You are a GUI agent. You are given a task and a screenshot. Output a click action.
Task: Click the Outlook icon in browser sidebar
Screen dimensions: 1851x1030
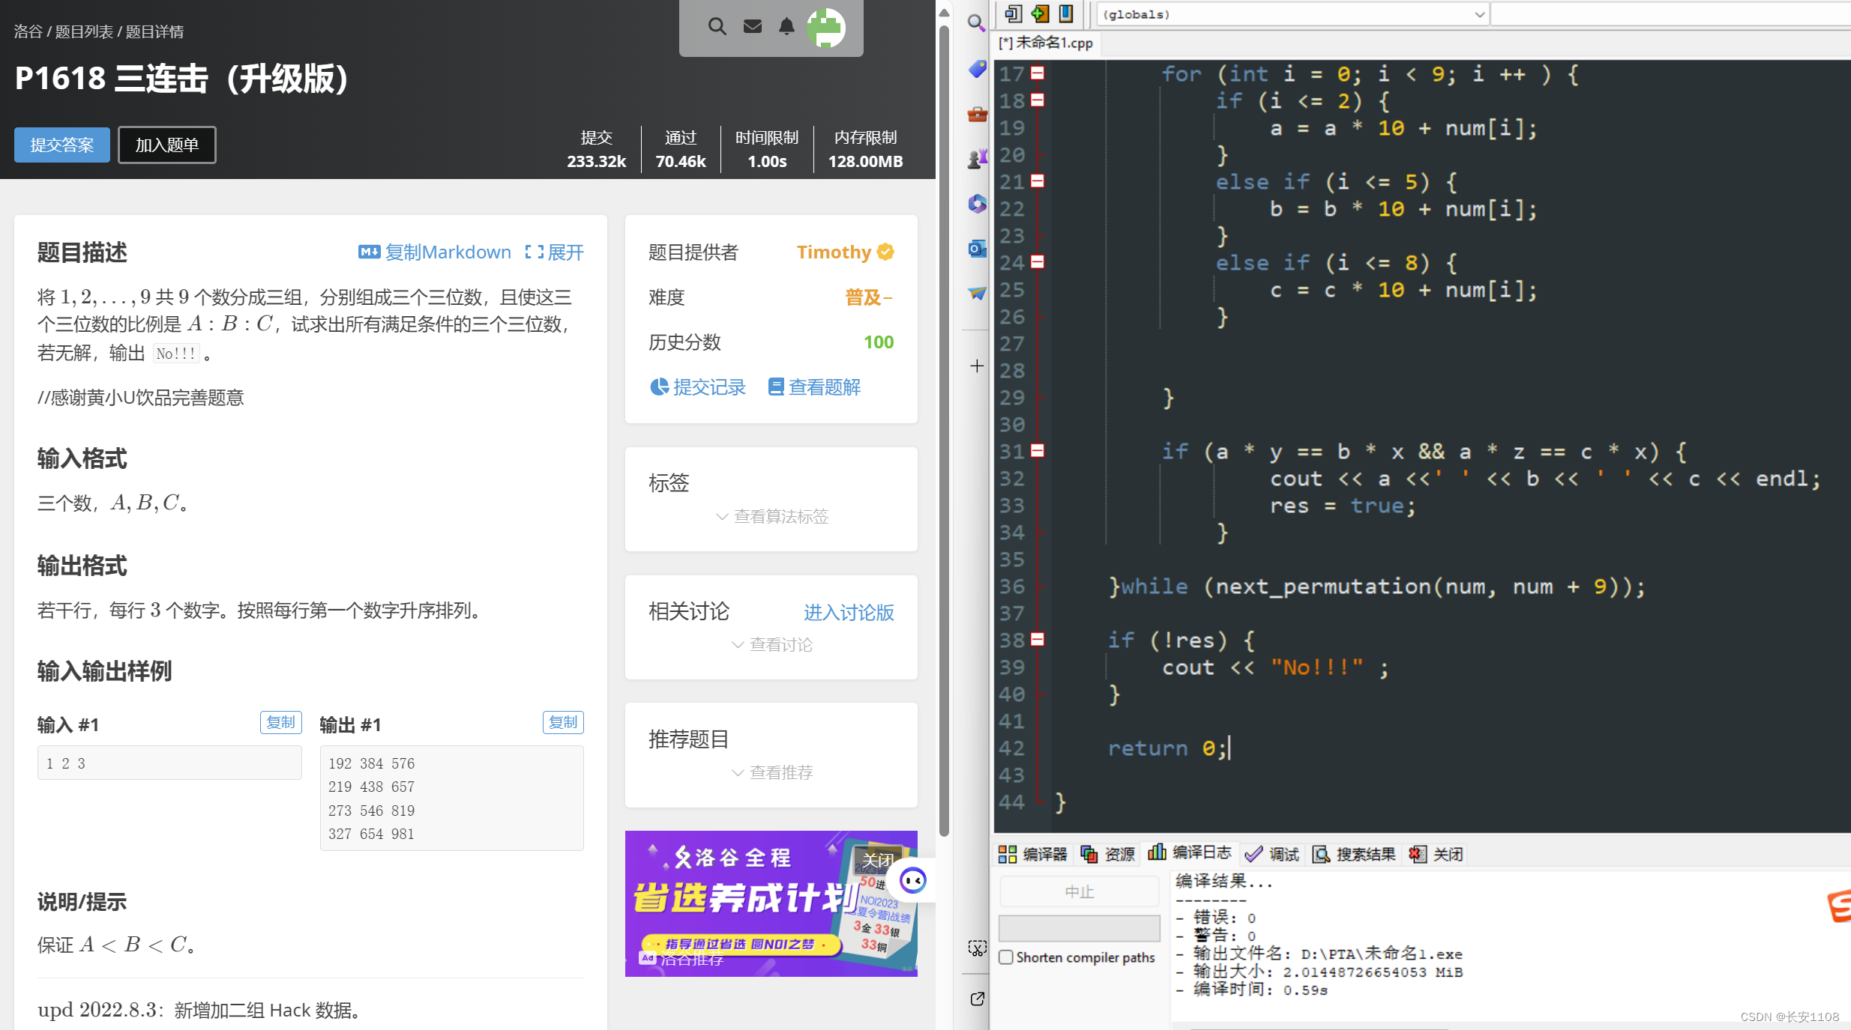[976, 248]
